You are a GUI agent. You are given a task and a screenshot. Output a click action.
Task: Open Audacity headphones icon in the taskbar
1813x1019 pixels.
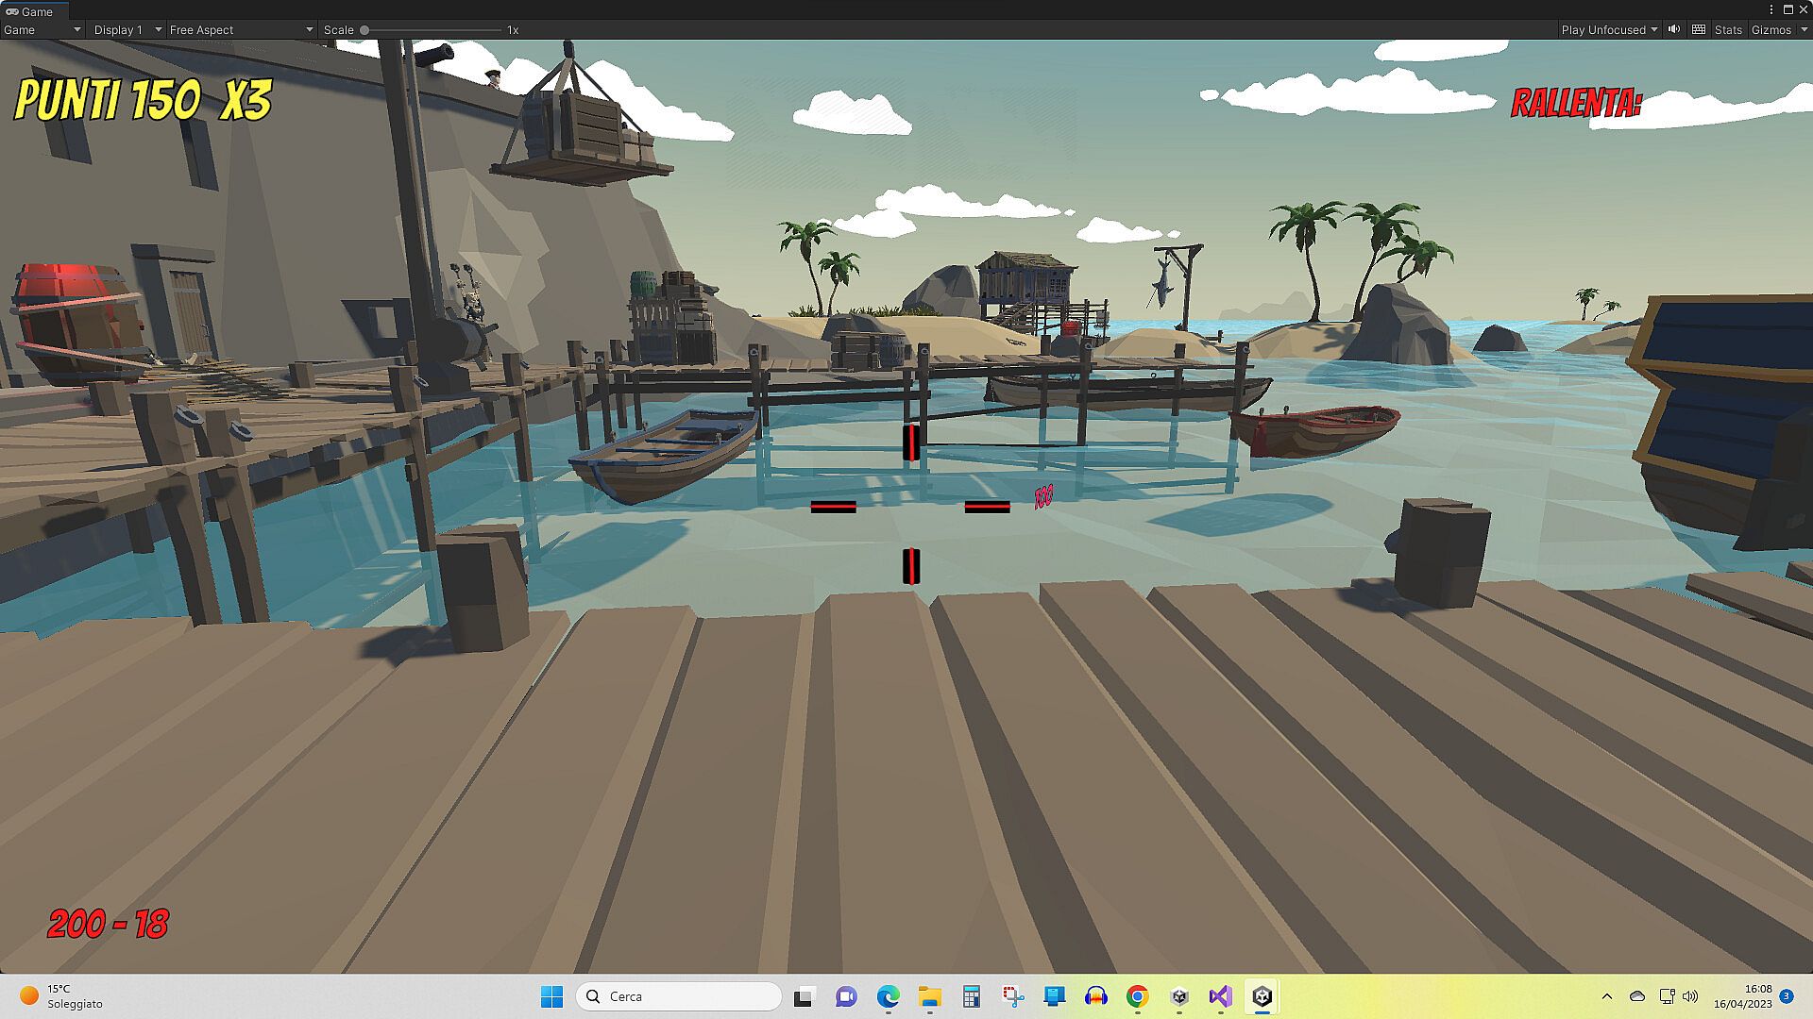click(x=1096, y=996)
